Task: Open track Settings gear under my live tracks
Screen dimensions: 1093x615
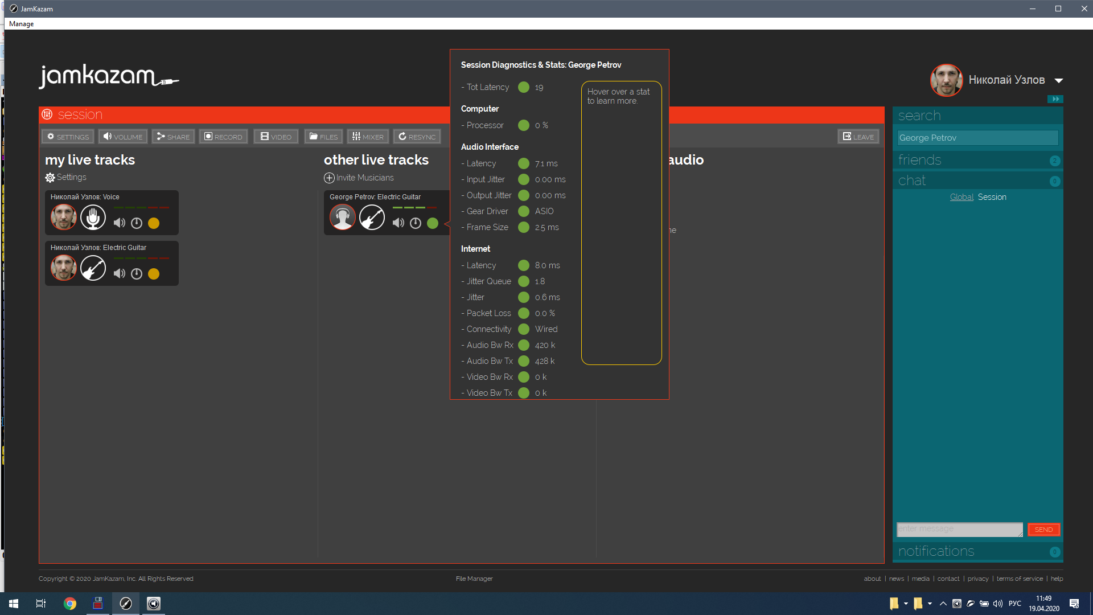Action: click(50, 178)
